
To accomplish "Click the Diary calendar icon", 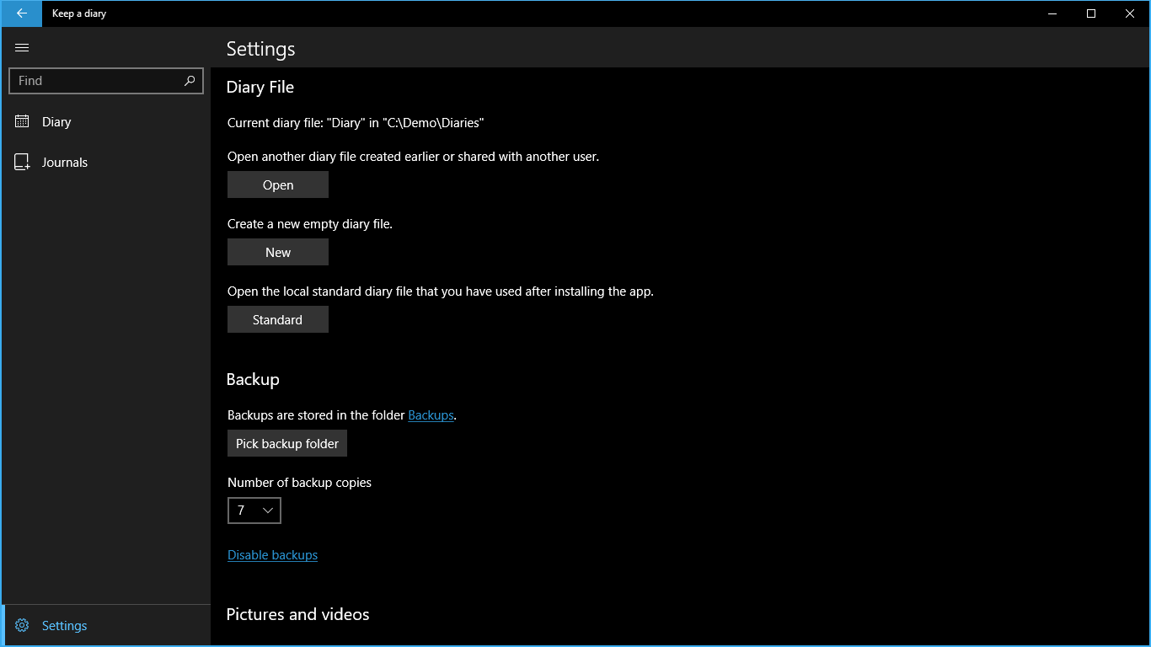I will tap(22, 122).
